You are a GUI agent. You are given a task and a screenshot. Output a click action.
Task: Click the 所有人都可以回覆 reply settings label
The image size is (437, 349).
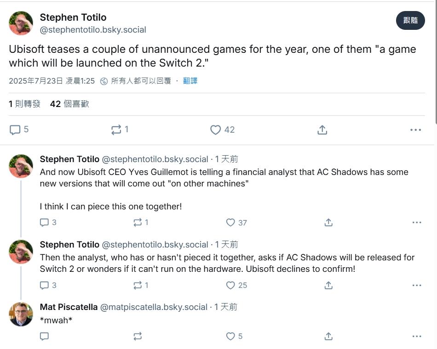(x=141, y=81)
